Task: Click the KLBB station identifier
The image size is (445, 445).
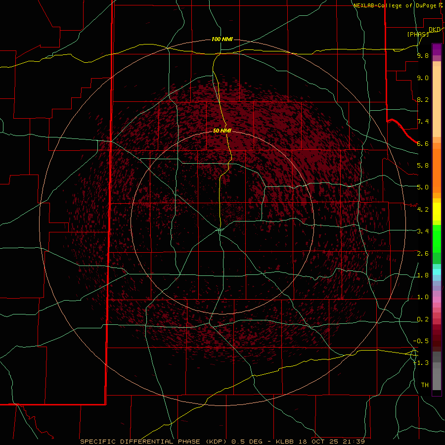Action: coord(285,442)
